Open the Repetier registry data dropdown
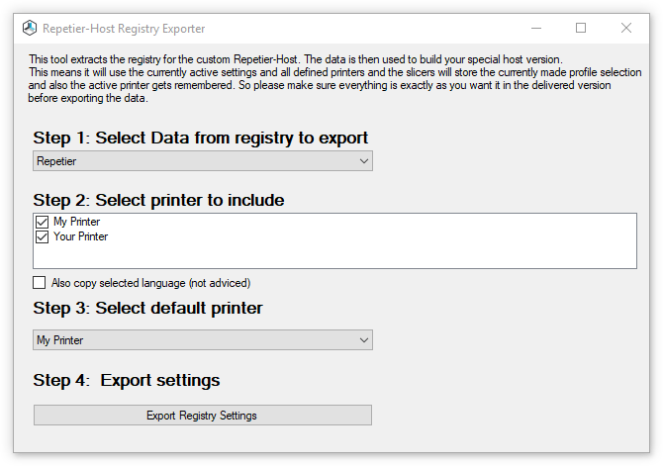The image size is (663, 466). click(x=203, y=161)
